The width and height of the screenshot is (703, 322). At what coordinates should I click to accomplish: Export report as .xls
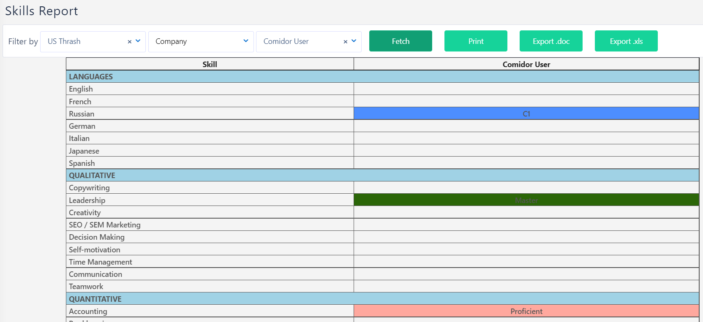click(626, 41)
